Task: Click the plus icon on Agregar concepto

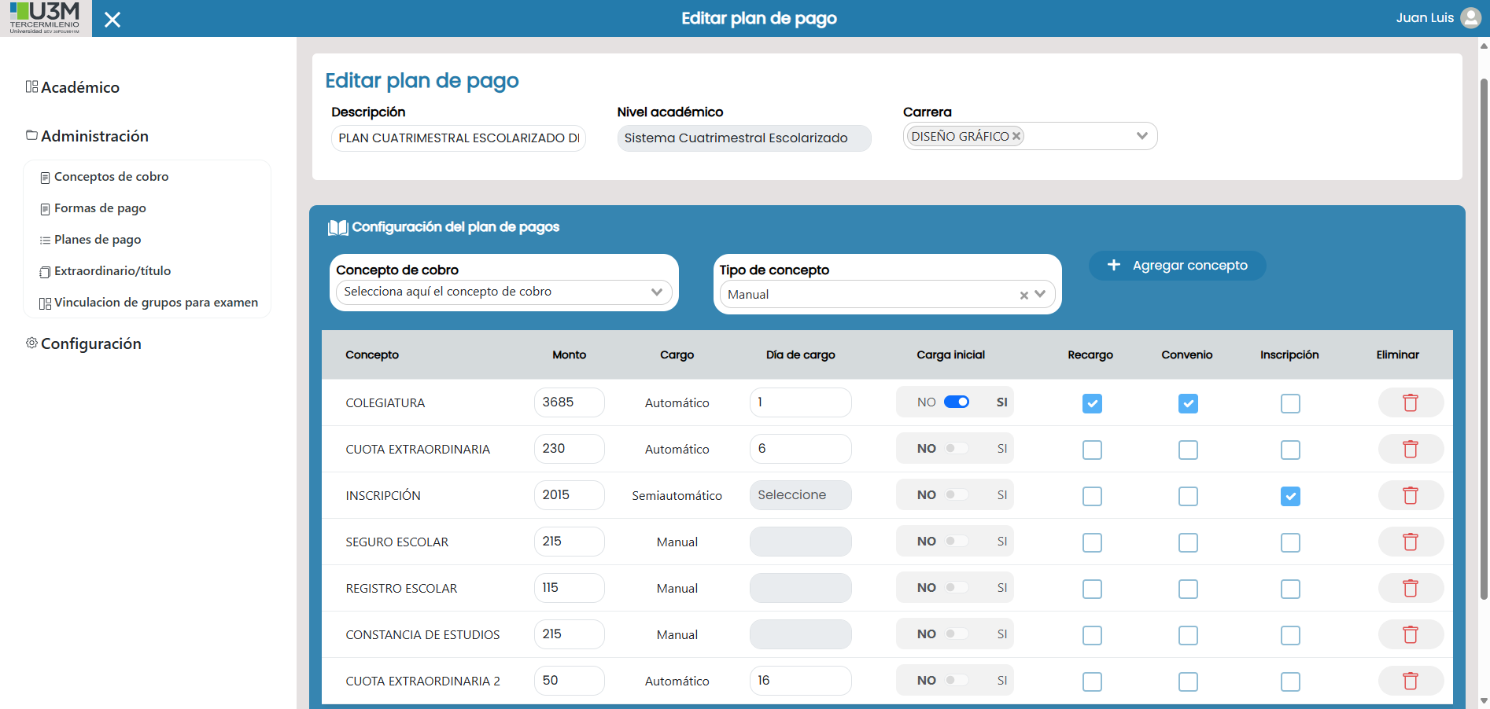Action: pyautogui.click(x=1114, y=265)
